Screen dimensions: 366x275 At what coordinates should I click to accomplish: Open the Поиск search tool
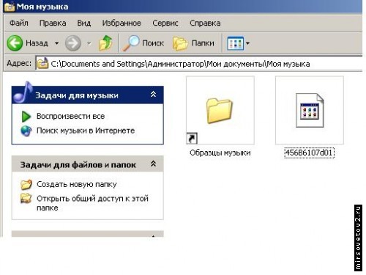(x=143, y=43)
